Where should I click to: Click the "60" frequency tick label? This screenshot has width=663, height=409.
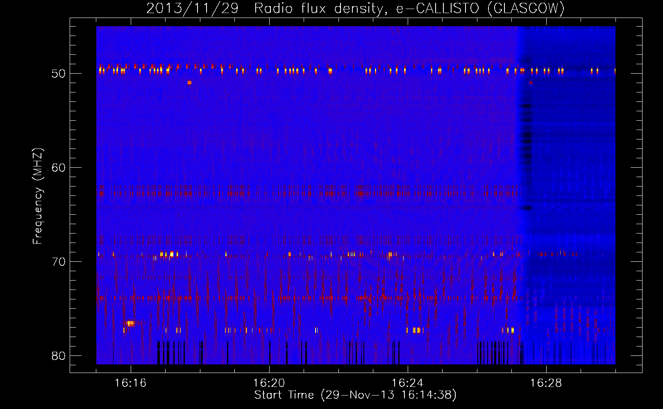click(59, 167)
